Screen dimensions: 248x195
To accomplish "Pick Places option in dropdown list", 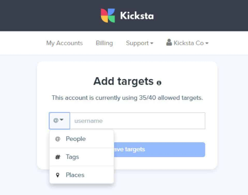I will (x=82, y=175).
